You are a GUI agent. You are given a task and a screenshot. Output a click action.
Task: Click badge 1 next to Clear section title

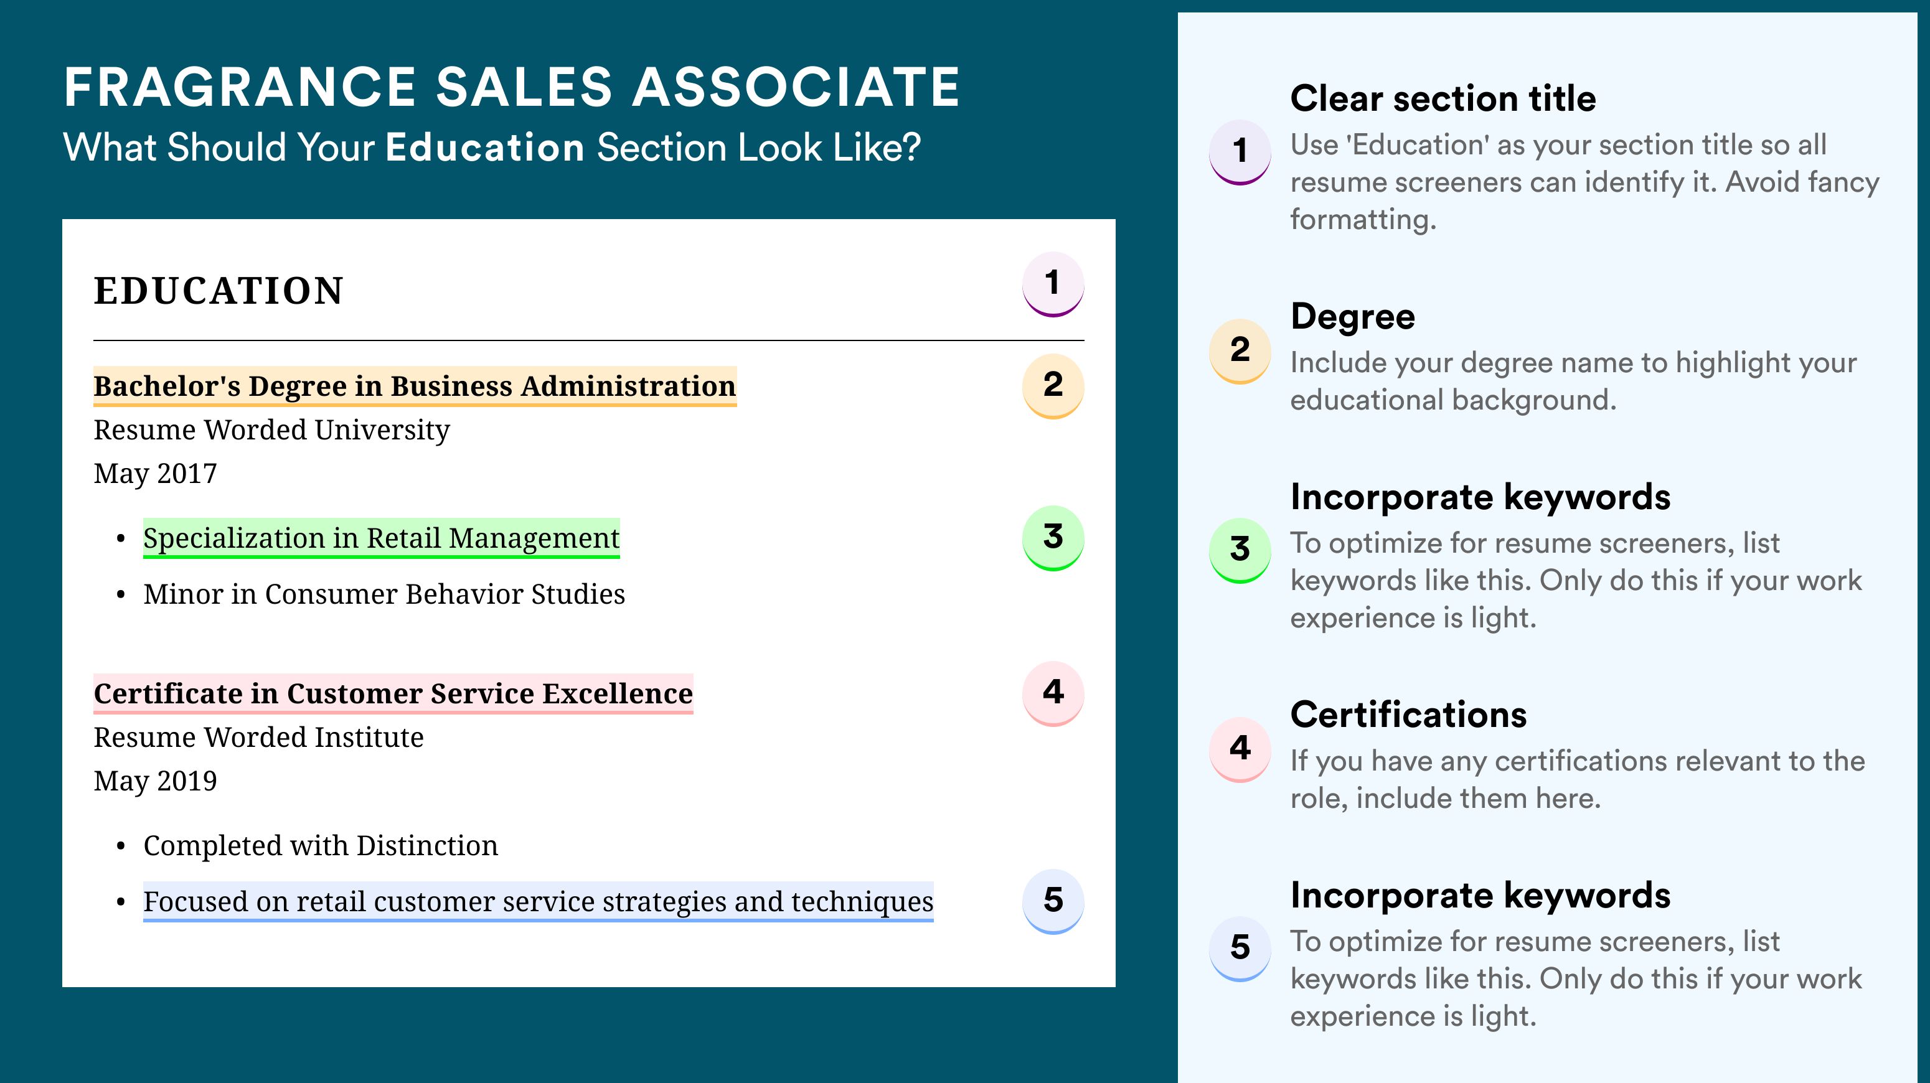coord(1240,152)
